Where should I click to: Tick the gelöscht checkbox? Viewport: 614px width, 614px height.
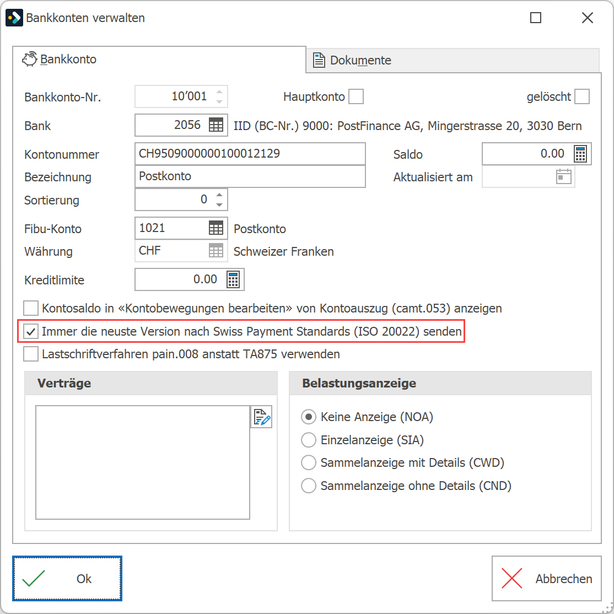coord(582,96)
